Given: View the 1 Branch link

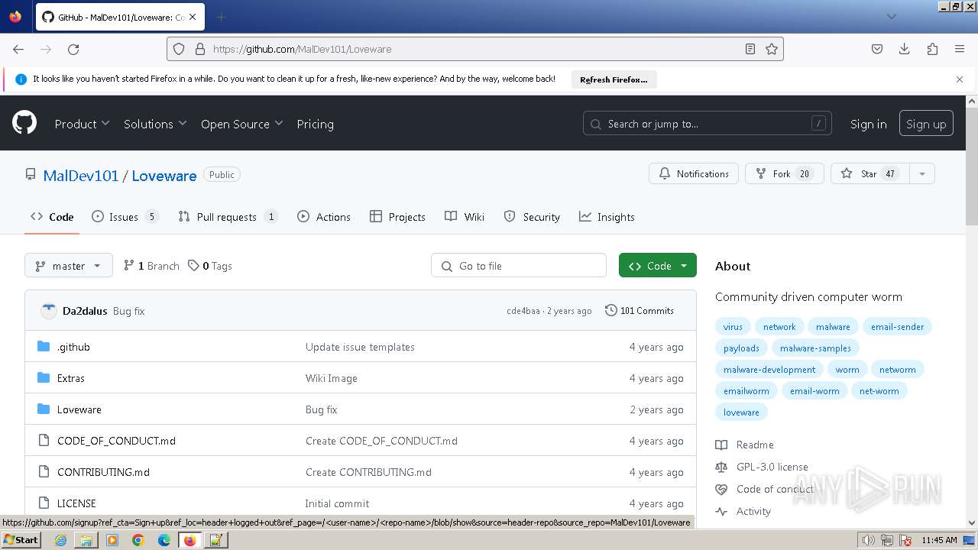Looking at the screenshot, I should point(151,266).
